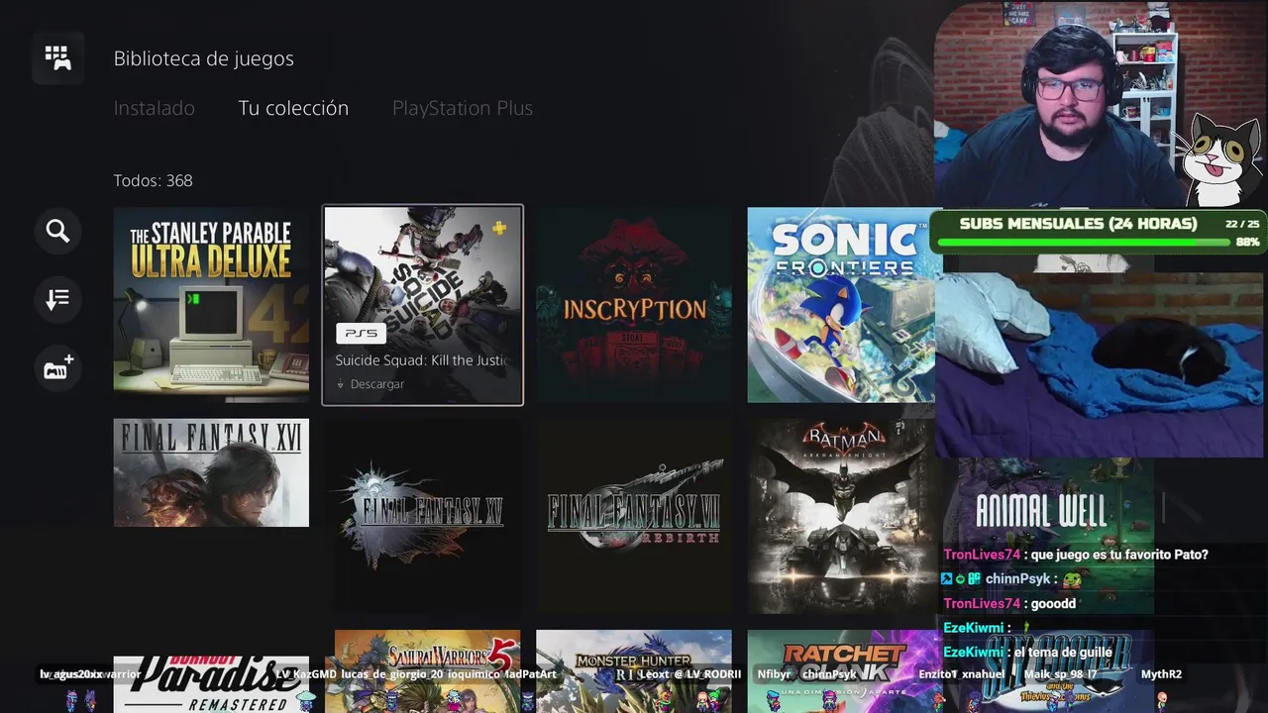The height and width of the screenshot is (713, 1268).
Task: Click the 'Todos: 368' count text
Action: pyautogui.click(x=153, y=180)
